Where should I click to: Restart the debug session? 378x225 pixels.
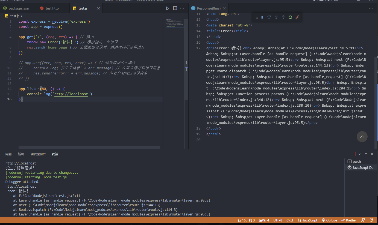(x=290, y=17)
